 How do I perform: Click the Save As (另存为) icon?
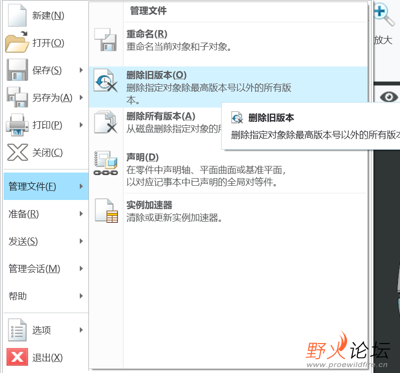tap(17, 97)
